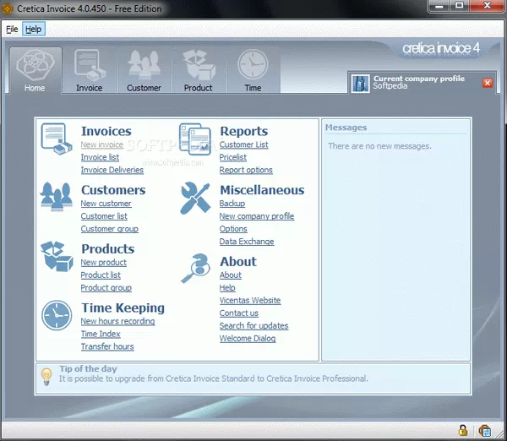Click Search for updates link
This screenshot has width=507, height=441.
click(253, 325)
